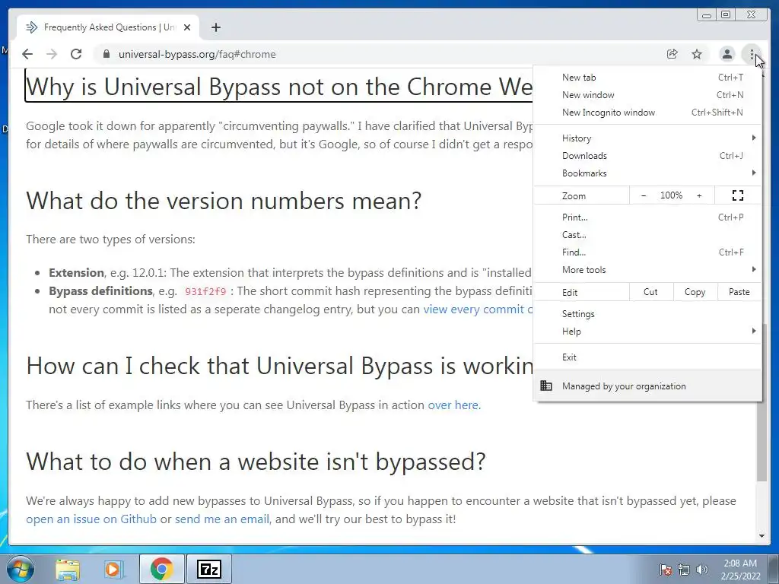Image resolution: width=779 pixels, height=584 pixels.
Task: Expand the Help submenu
Action: click(x=648, y=332)
